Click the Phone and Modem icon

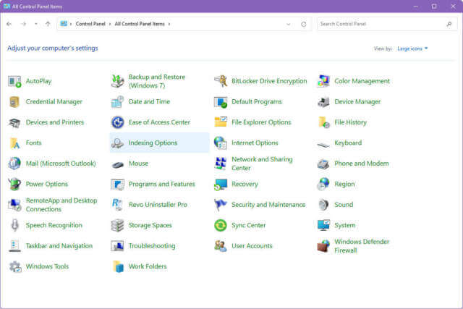323,164
